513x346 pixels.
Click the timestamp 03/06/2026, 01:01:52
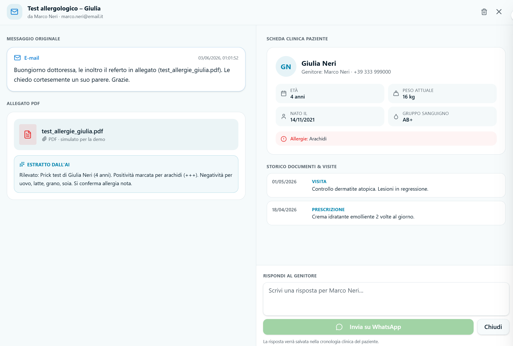(x=218, y=58)
